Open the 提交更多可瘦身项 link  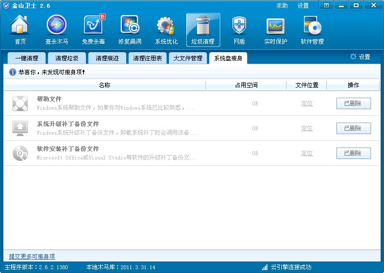[x=32, y=256]
